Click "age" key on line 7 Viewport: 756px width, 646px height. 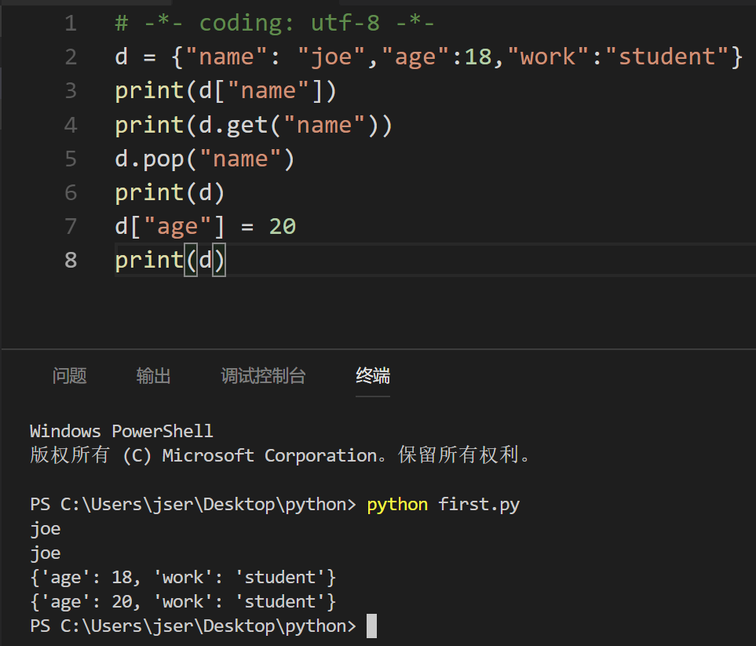(x=177, y=226)
